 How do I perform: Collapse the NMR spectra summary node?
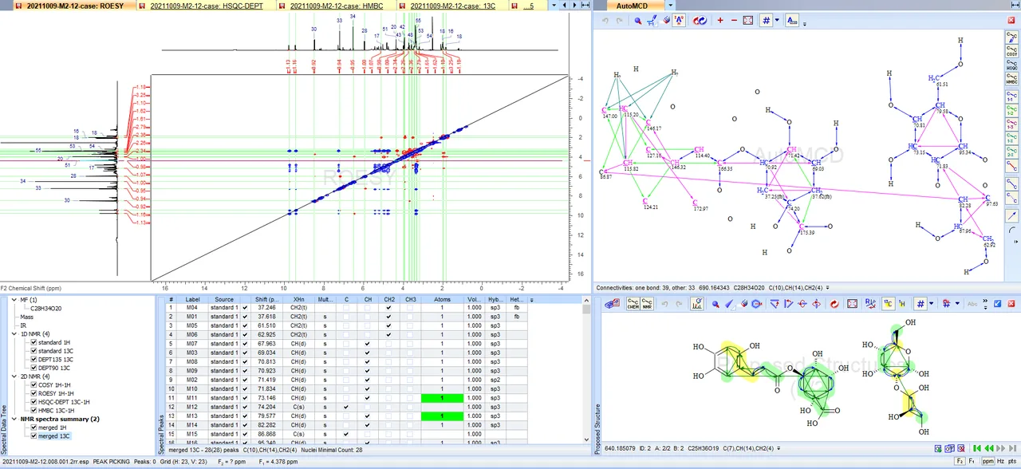[14, 419]
